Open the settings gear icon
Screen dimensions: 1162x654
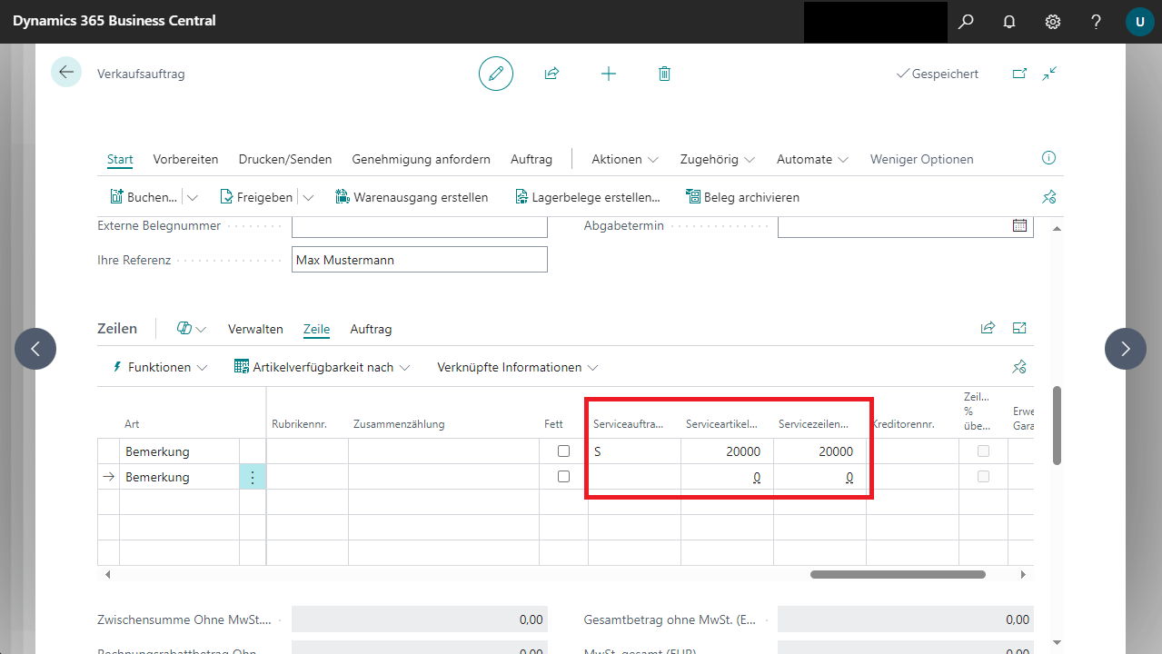[x=1053, y=21]
